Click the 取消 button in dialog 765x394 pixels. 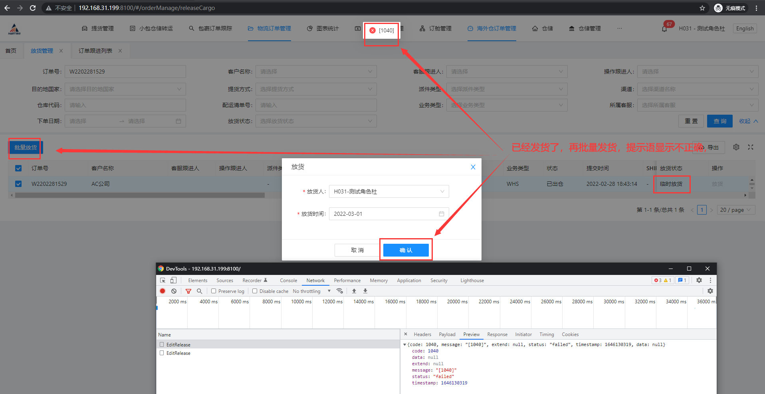tap(357, 250)
